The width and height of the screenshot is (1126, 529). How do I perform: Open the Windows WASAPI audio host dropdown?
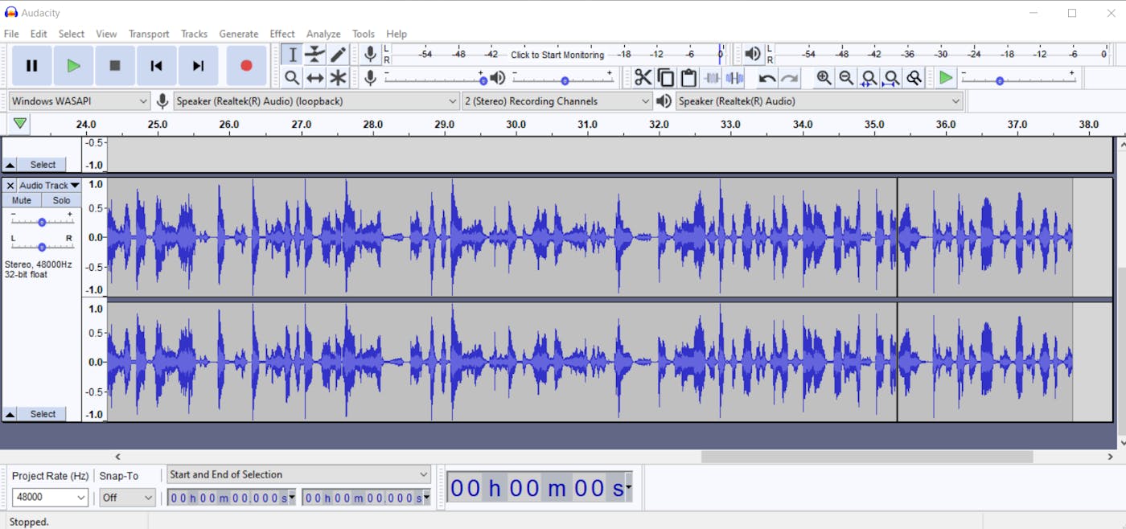[x=79, y=101]
